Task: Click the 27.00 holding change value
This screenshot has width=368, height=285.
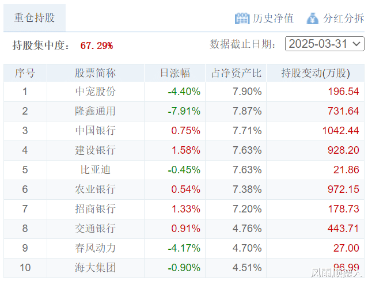Action: pos(346,248)
